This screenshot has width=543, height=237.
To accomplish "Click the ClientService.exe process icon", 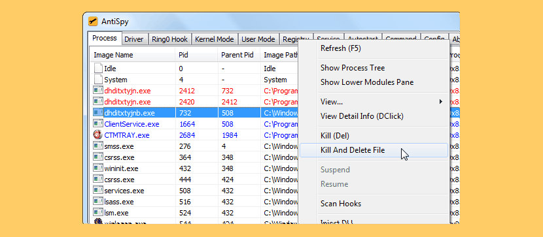I will [x=98, y=123].
